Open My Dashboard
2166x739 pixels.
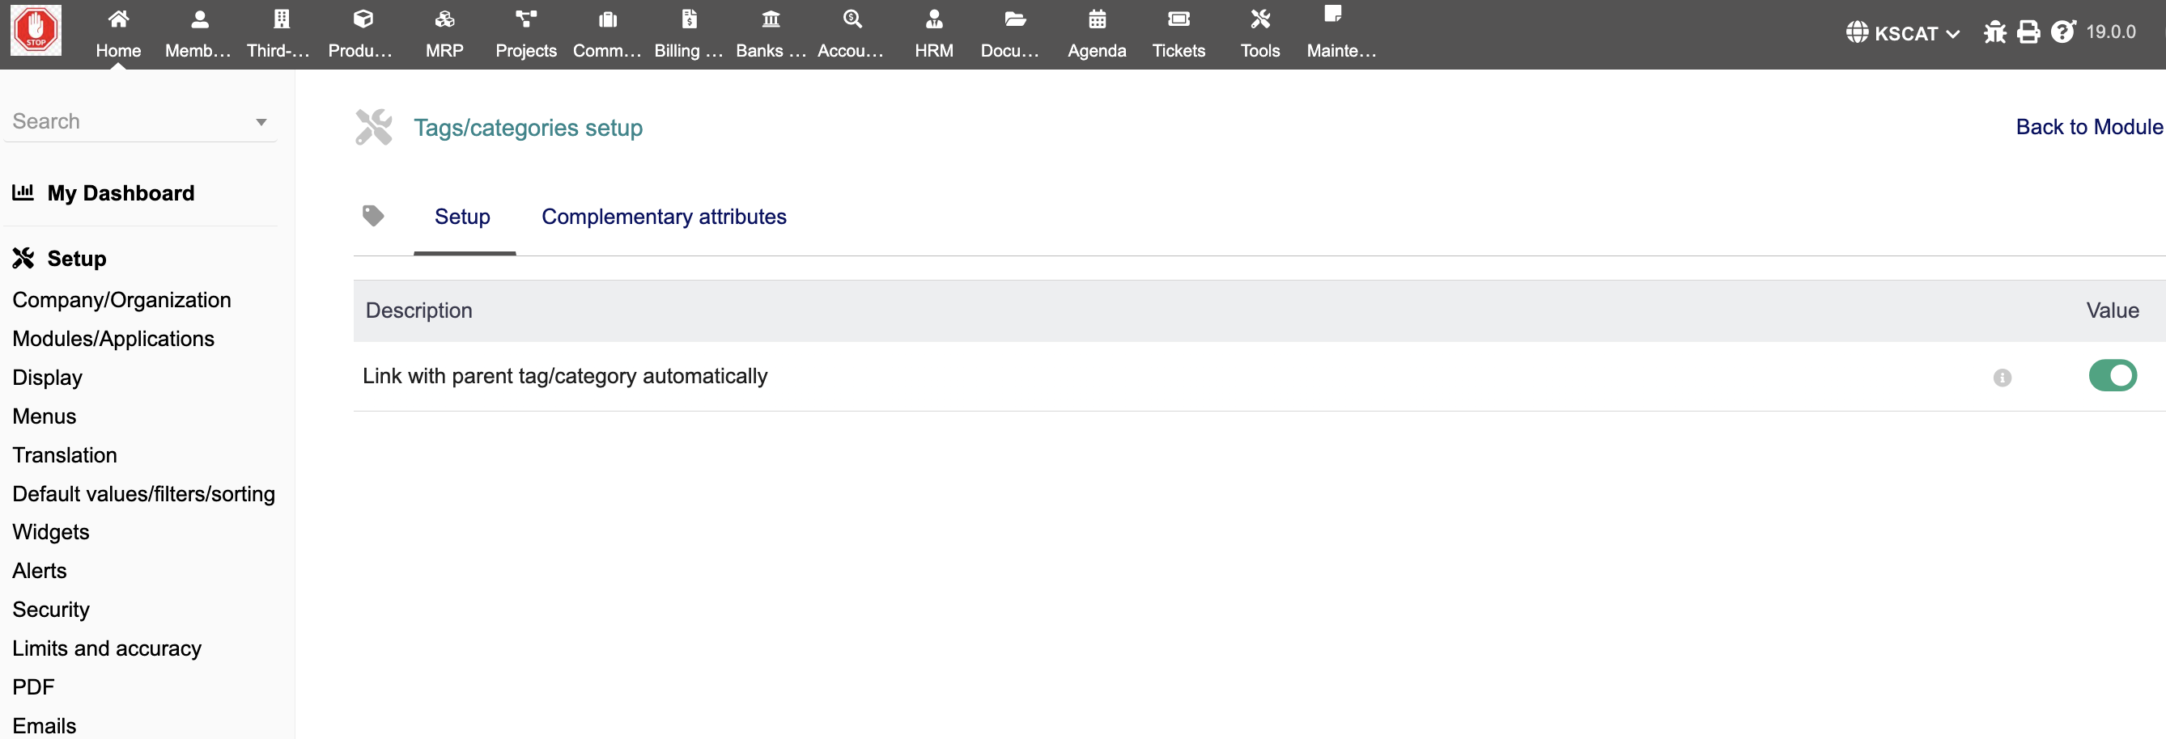pos(121,193)
